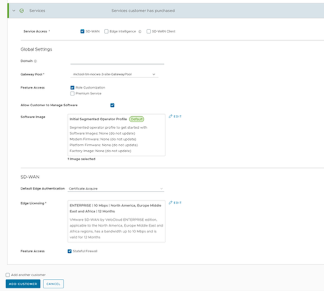The image size is (324, 291).
Task: Toggle the Stateful Firewall checkbox
Action: point(69,251)
